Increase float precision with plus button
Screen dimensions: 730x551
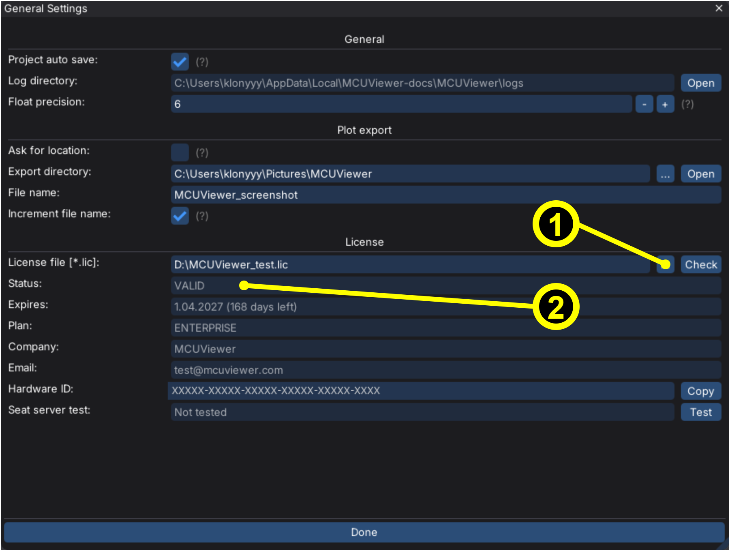(665, 104)
